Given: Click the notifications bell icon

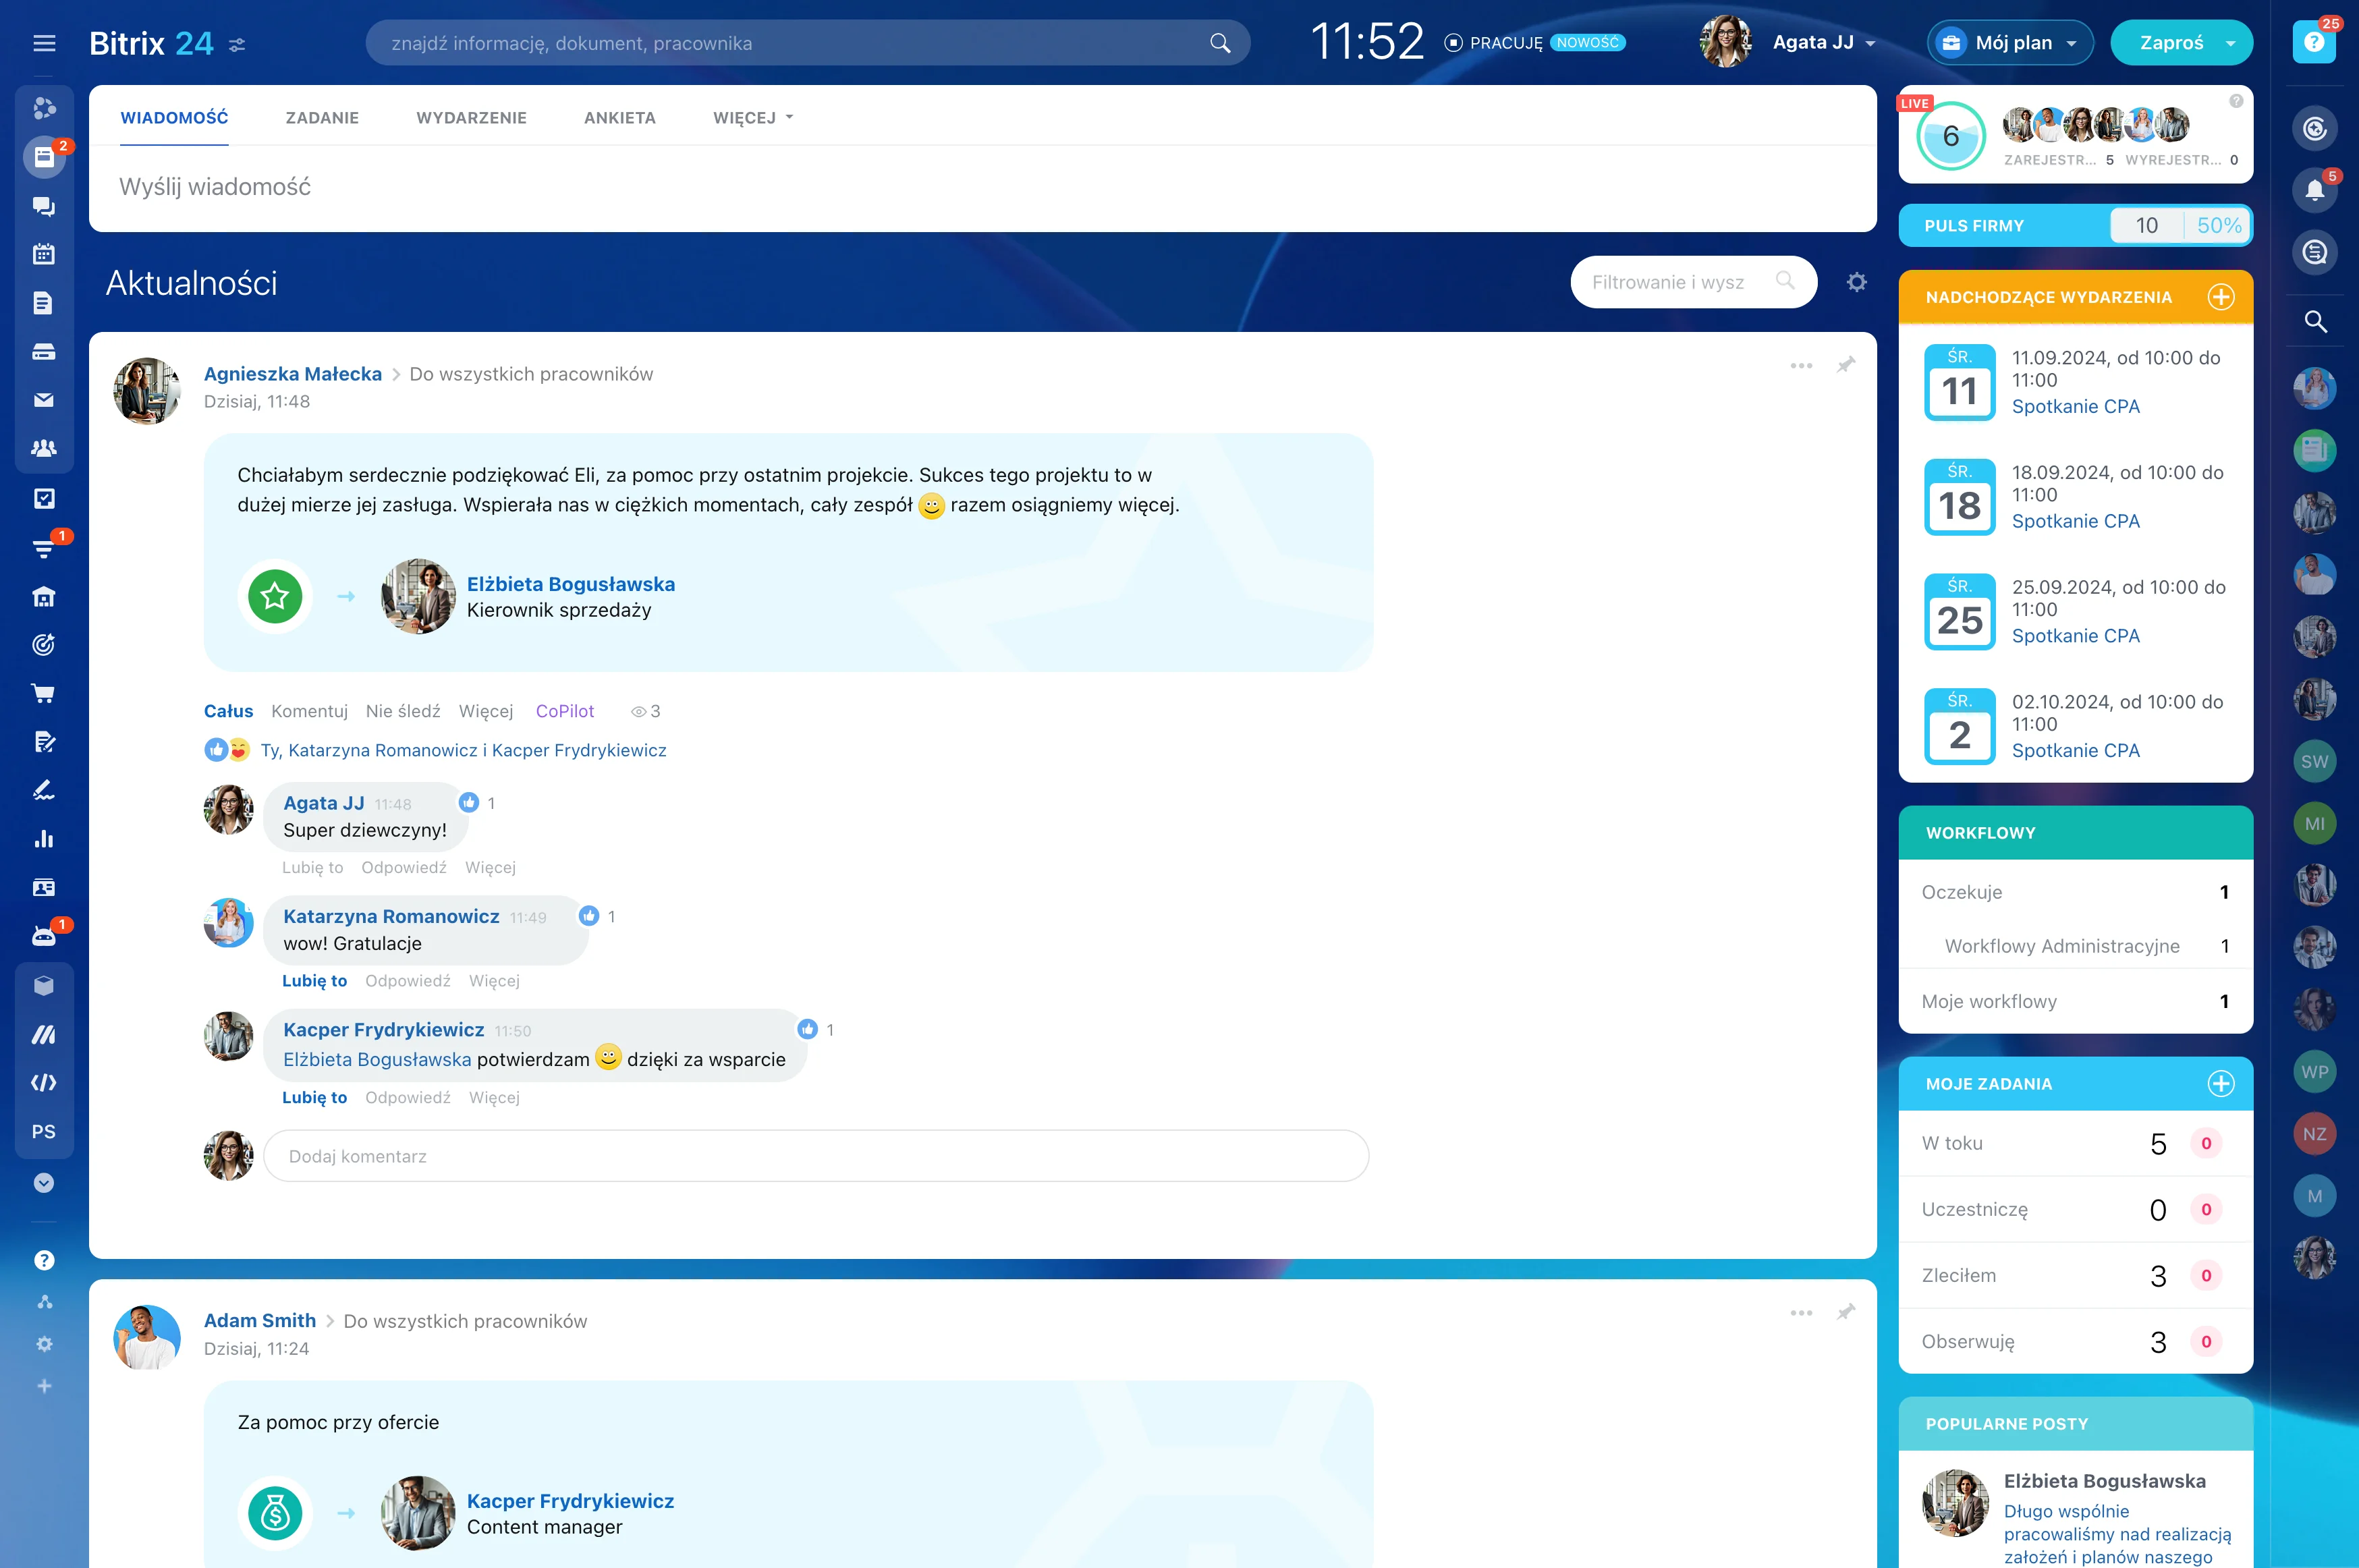Looking at the screenshot, I should coord(2314,190).
